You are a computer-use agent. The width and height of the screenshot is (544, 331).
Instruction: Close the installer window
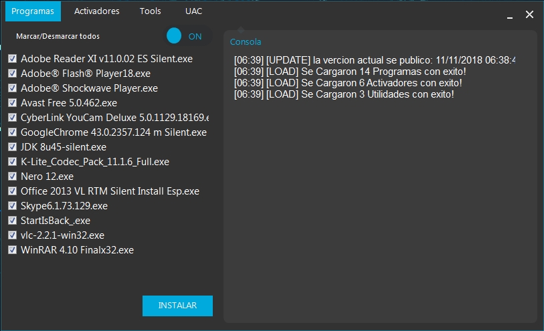click(529, 15)
